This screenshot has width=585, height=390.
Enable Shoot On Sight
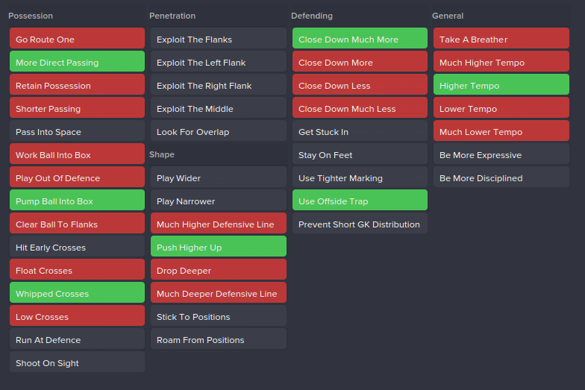click(x=77, y=362)
